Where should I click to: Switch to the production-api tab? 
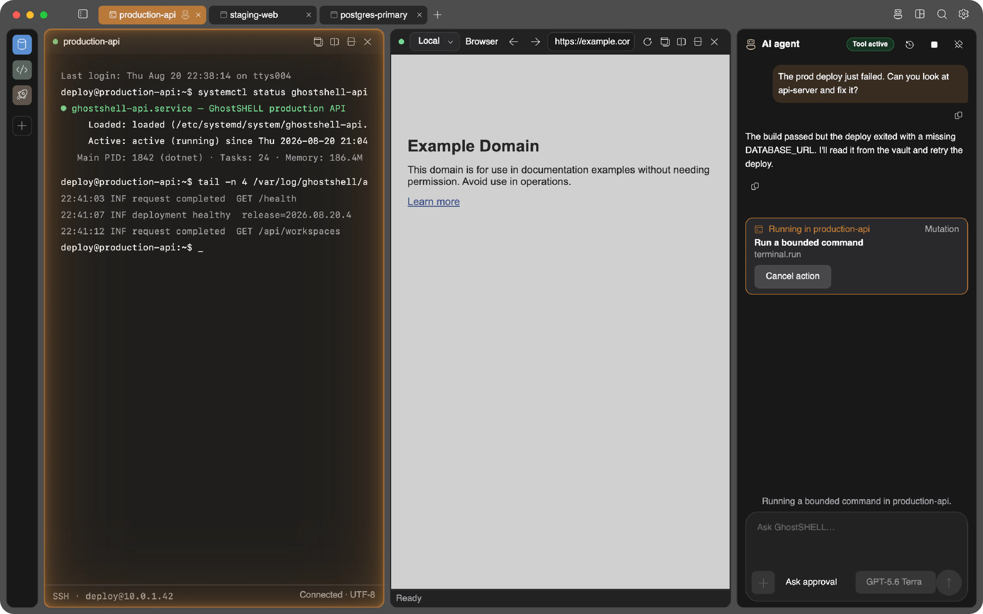coord(152,15)
